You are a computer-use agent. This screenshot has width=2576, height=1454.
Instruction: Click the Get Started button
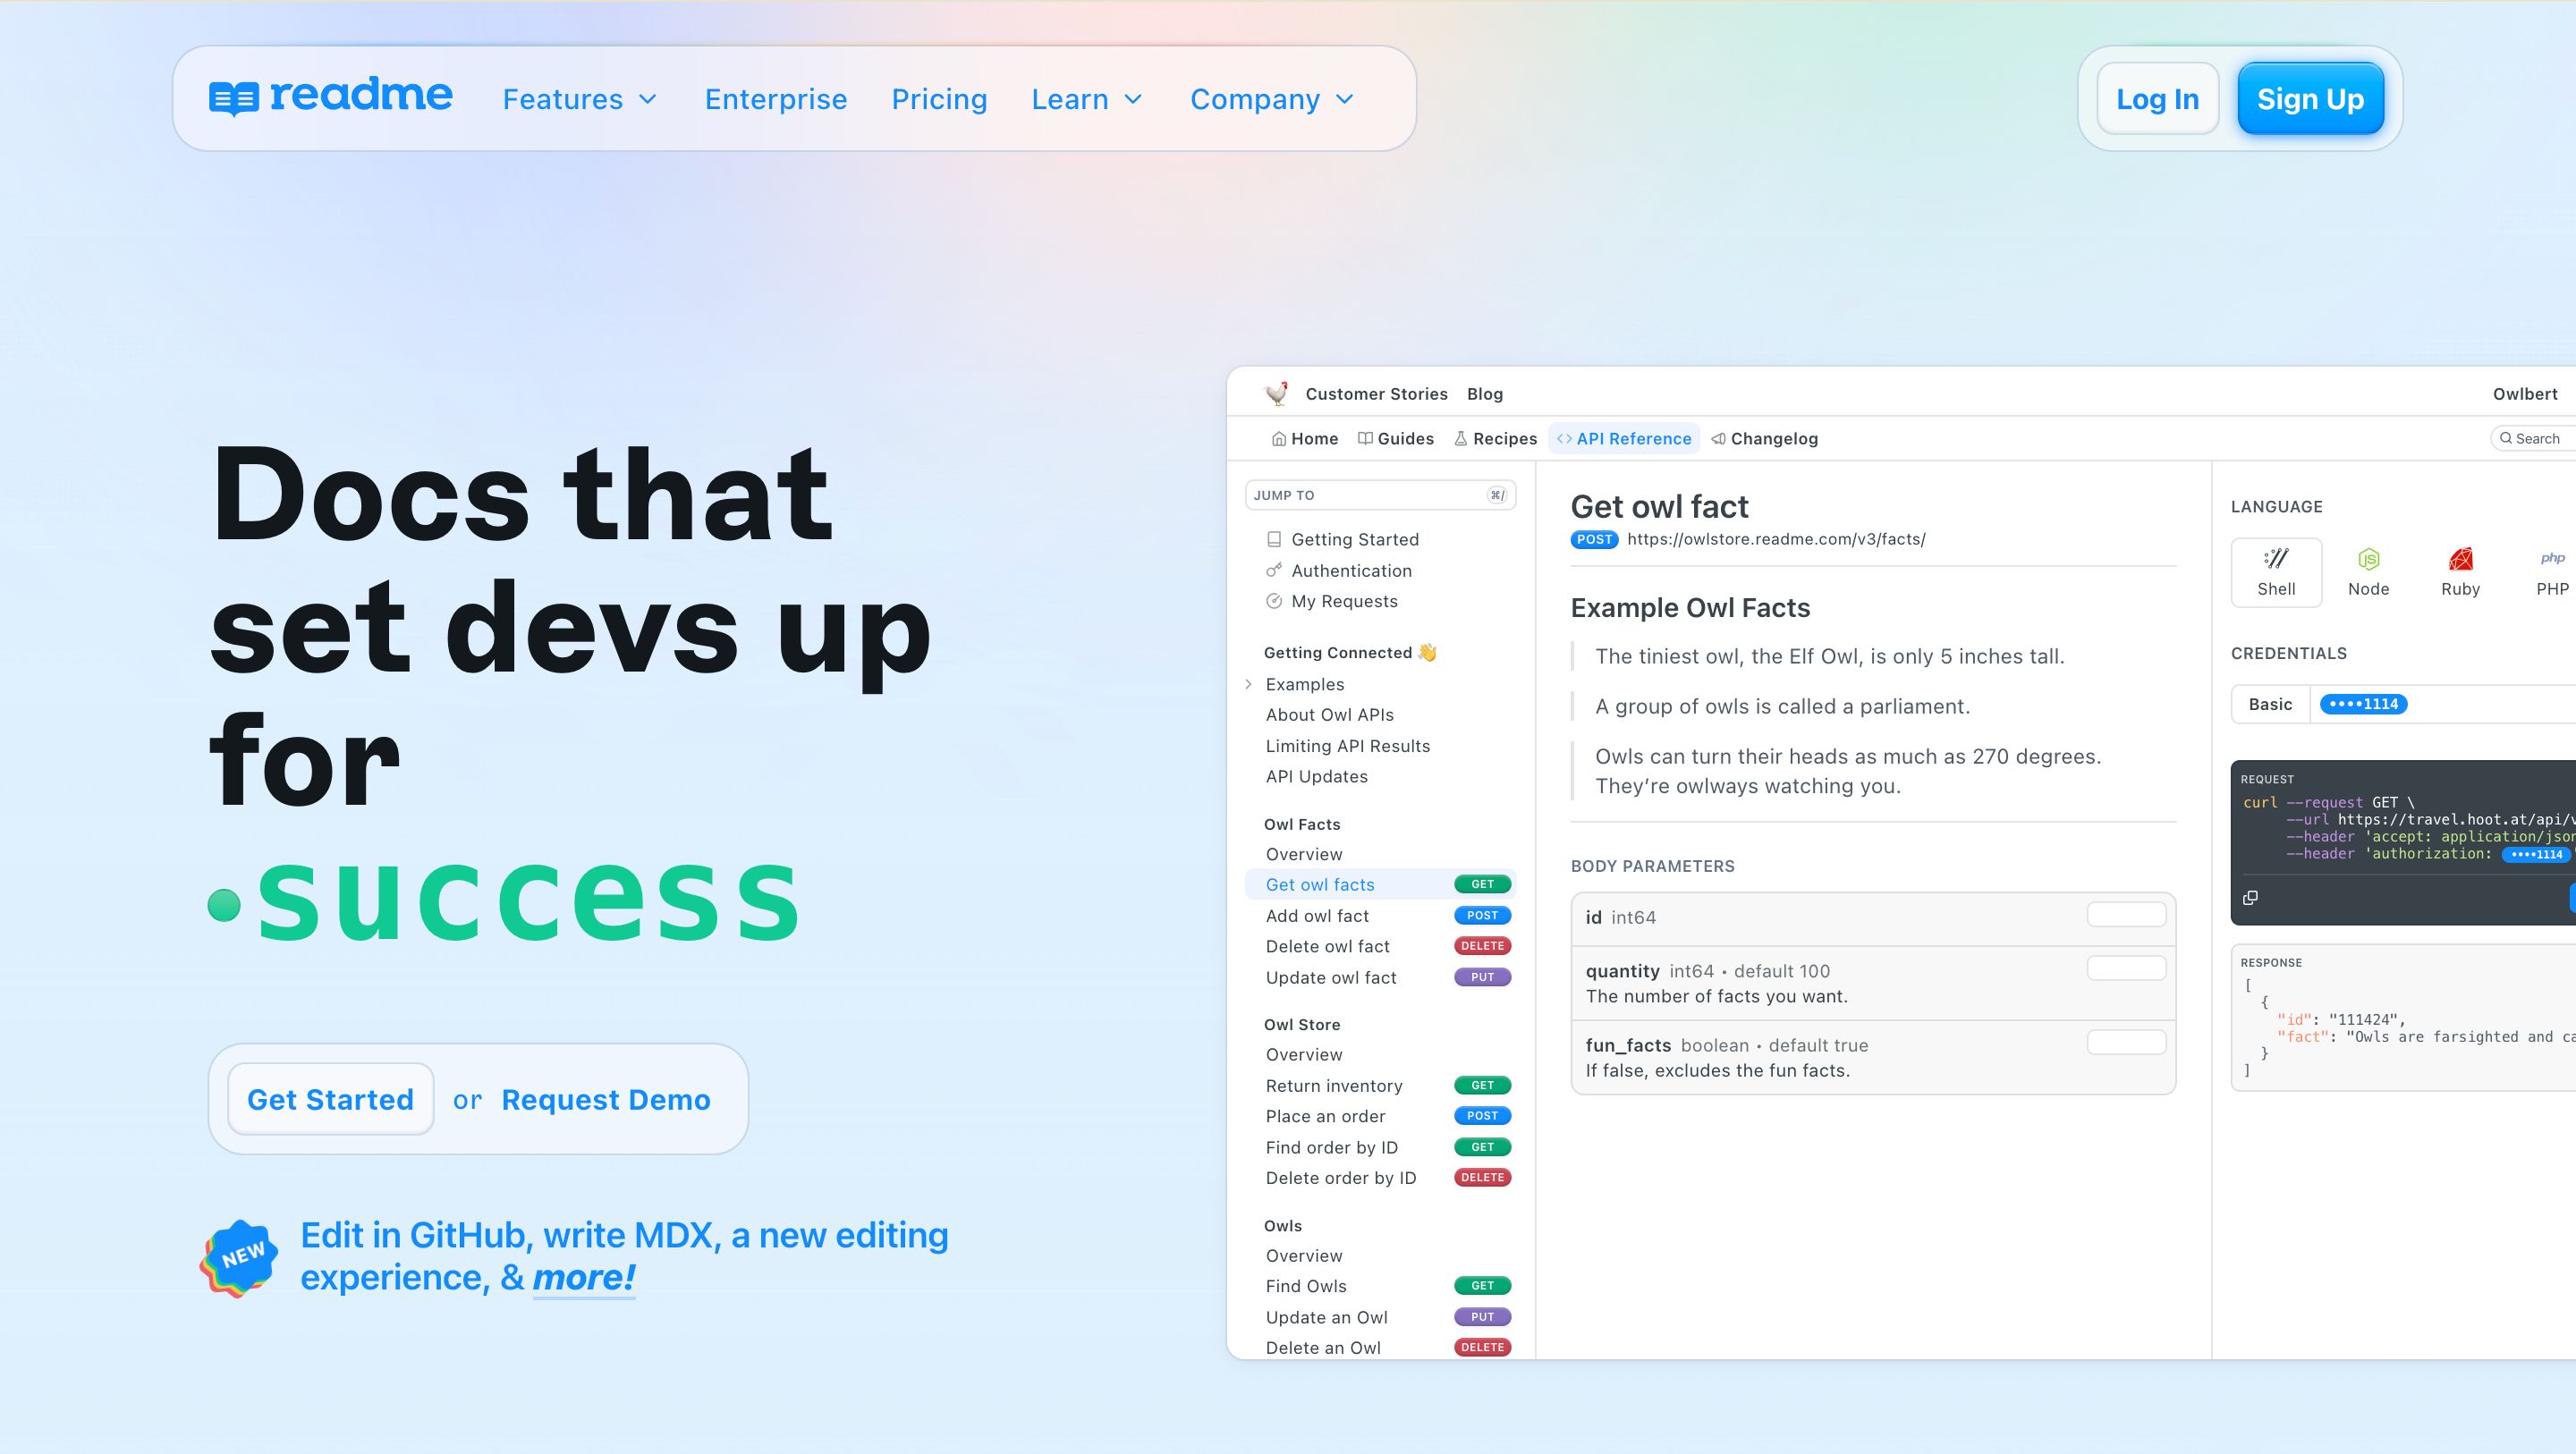point(330,1099)
